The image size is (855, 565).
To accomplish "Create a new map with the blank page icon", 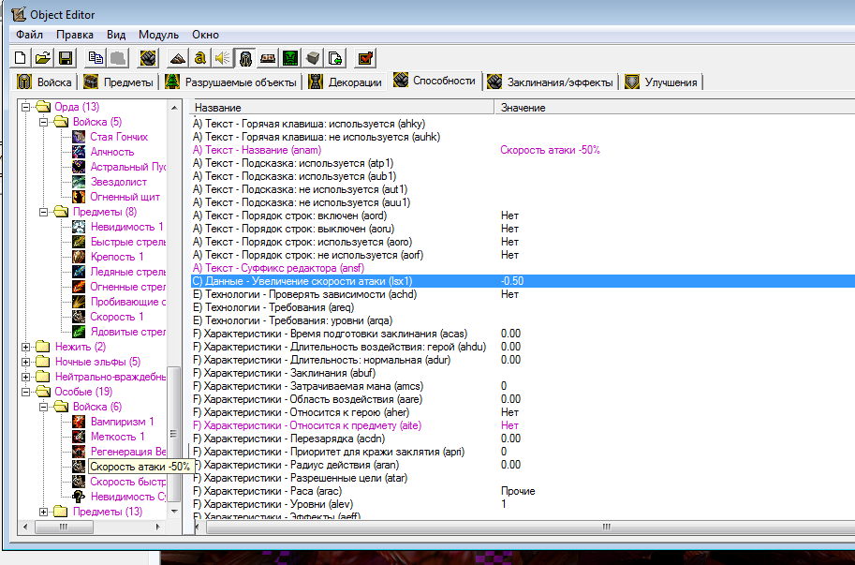I will (21, 58).
